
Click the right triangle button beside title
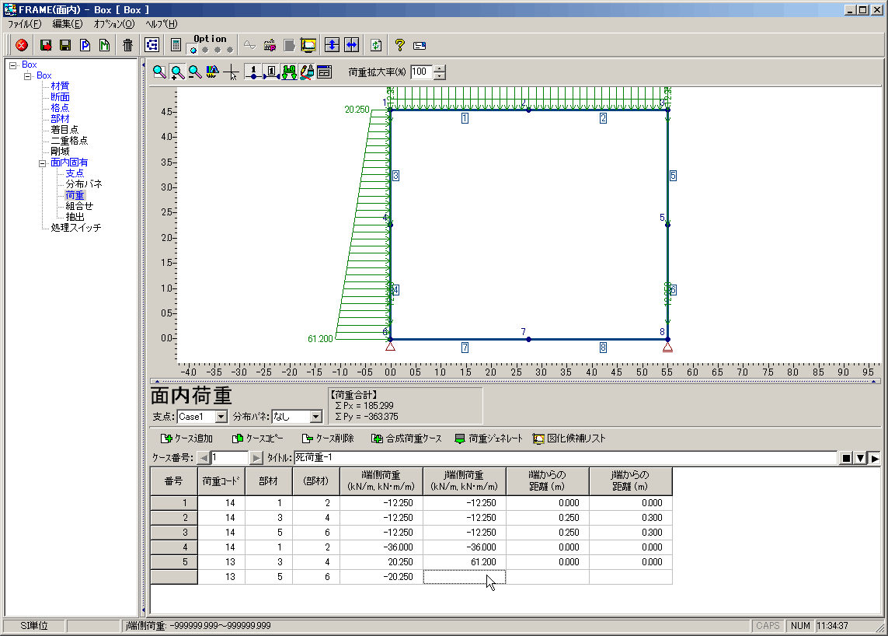pyautogui.click(x=875, y=458)
